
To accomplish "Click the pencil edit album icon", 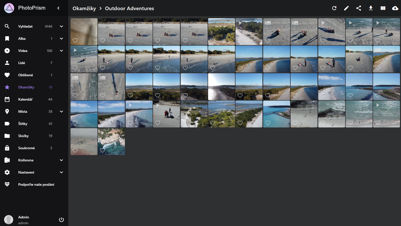I will click(x=346, y=8).
